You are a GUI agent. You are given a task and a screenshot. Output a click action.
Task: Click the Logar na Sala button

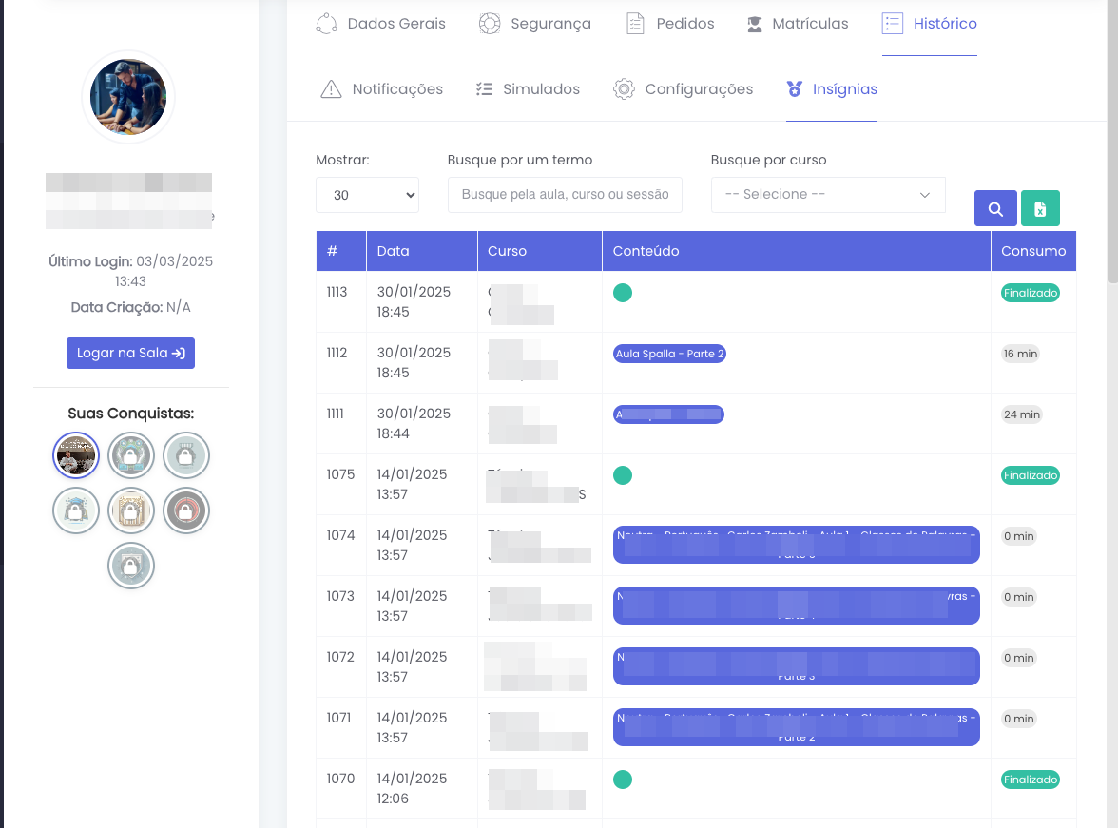coord(130,353)
